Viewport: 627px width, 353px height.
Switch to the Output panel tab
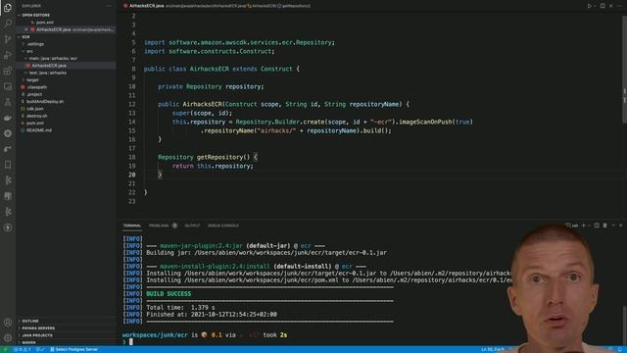click(192, 226)
